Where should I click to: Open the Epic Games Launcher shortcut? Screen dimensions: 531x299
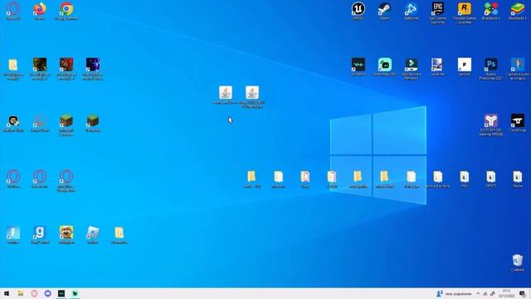438,9
